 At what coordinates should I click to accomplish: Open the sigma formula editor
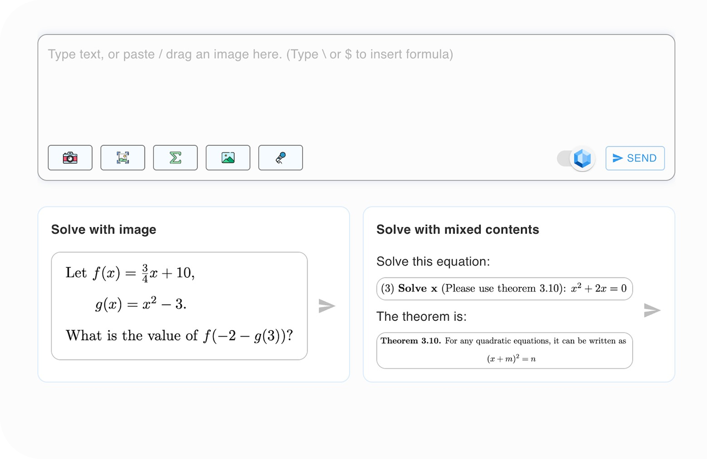175,158
